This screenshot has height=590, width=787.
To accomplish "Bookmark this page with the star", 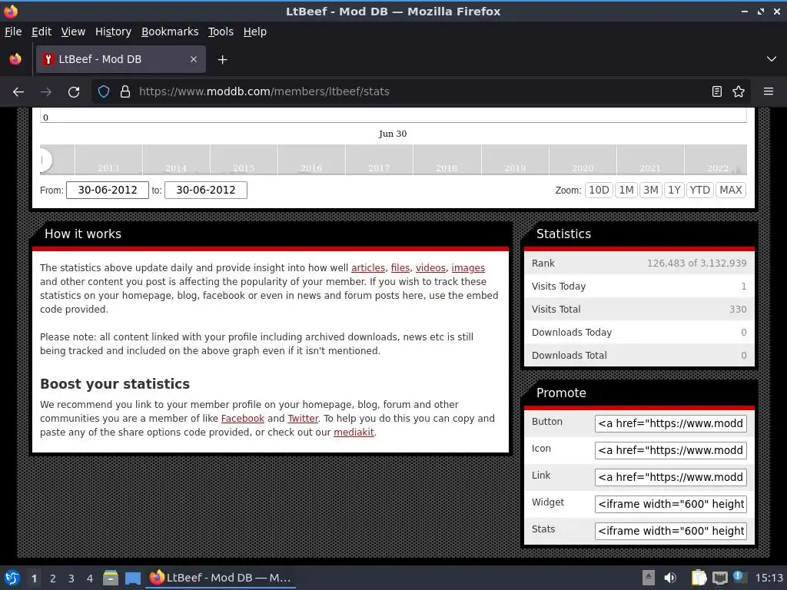I will pos(739,92).
